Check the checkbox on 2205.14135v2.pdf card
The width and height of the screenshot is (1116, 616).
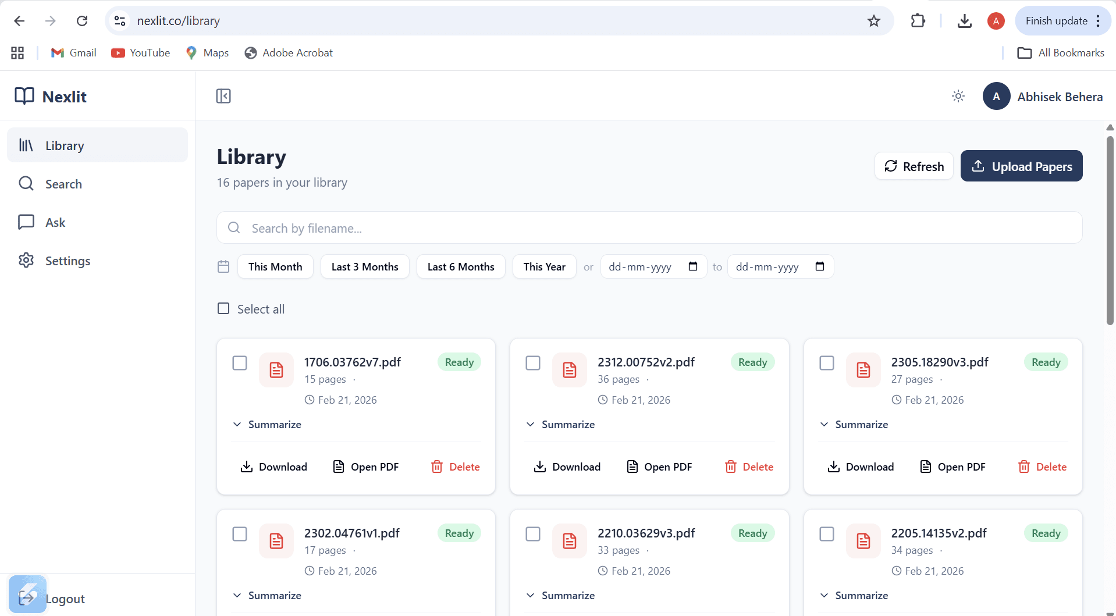pos(827,533)
